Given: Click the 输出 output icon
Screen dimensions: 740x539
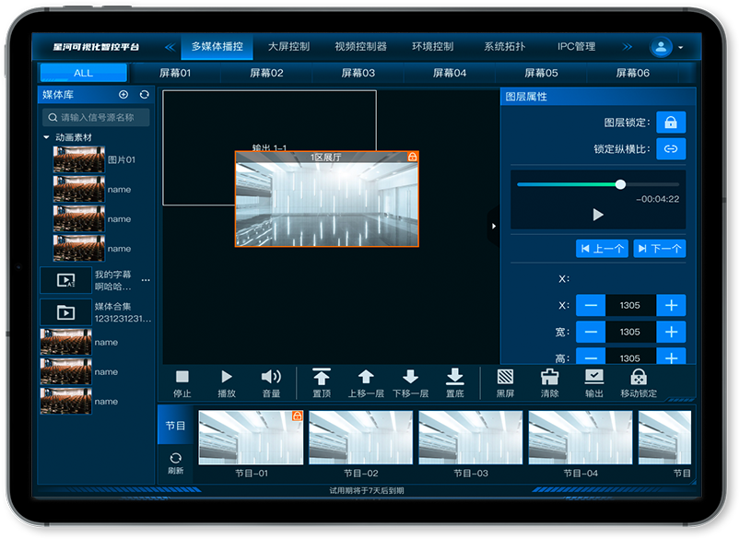Looking at the screenshot, I should point(594,377).
